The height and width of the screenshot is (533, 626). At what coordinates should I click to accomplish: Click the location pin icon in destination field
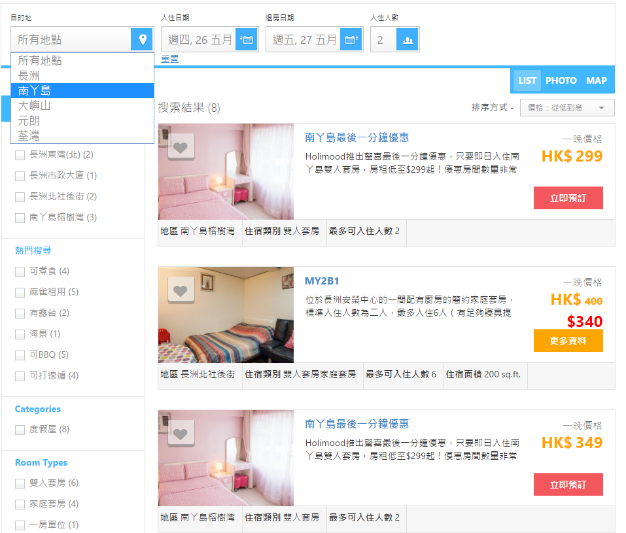coord(141,39)
